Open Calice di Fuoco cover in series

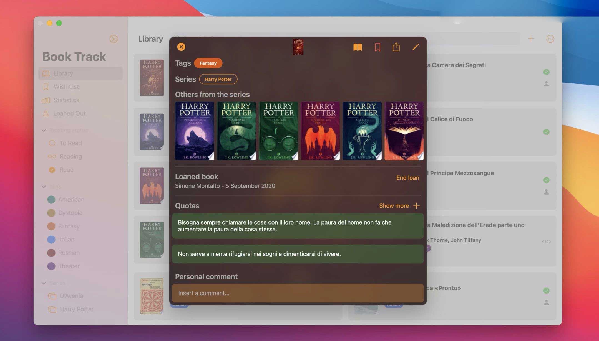(362, 131)
